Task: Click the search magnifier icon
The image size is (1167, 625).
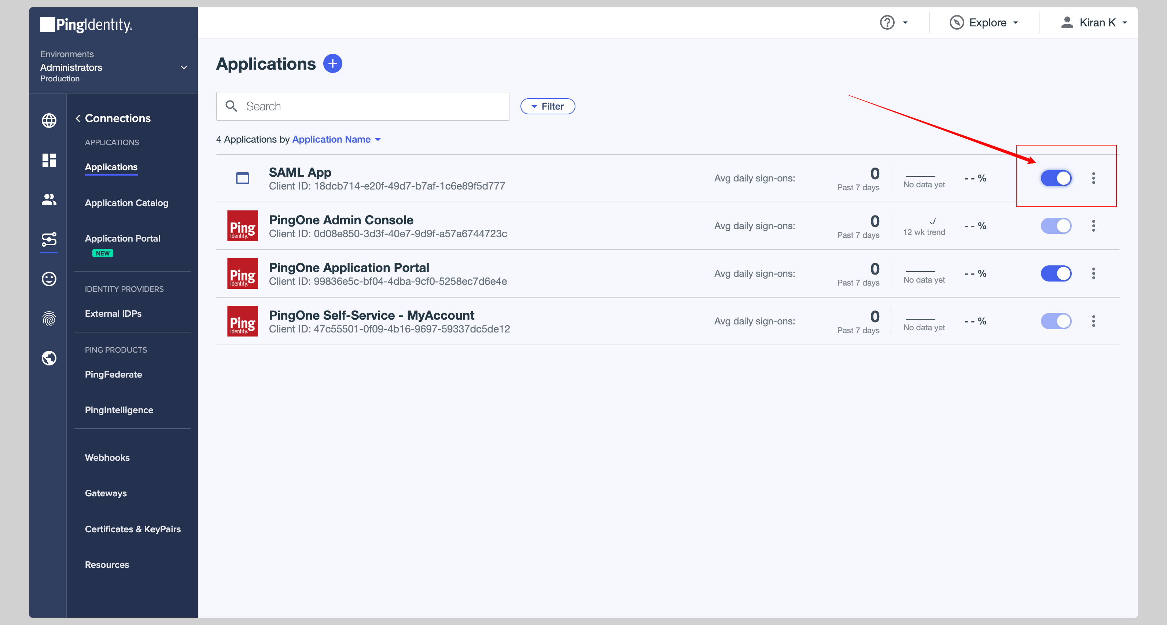Action: click(x=232, y=106)
